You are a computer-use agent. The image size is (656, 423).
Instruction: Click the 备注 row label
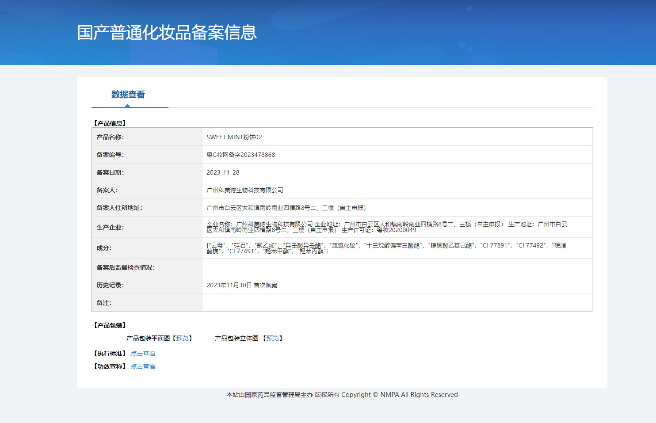coord(104,303)
